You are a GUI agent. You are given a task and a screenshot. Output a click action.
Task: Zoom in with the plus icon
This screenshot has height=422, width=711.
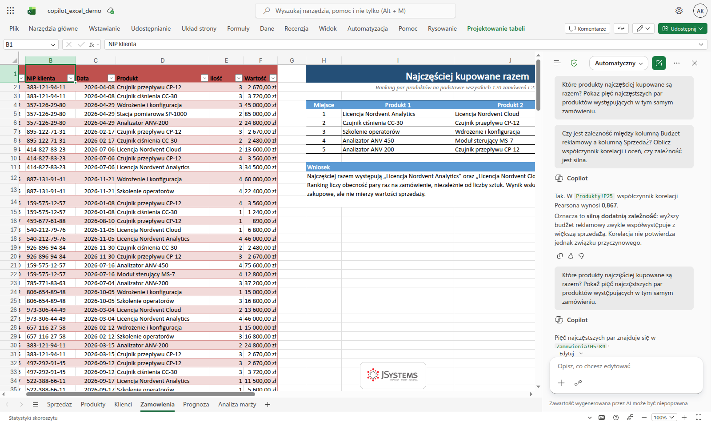click(684, 418)
